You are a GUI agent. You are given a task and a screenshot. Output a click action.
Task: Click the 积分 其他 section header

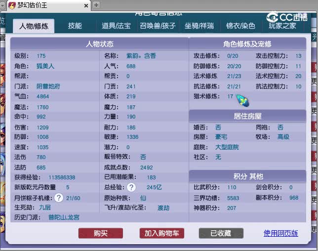click(247, 176)
